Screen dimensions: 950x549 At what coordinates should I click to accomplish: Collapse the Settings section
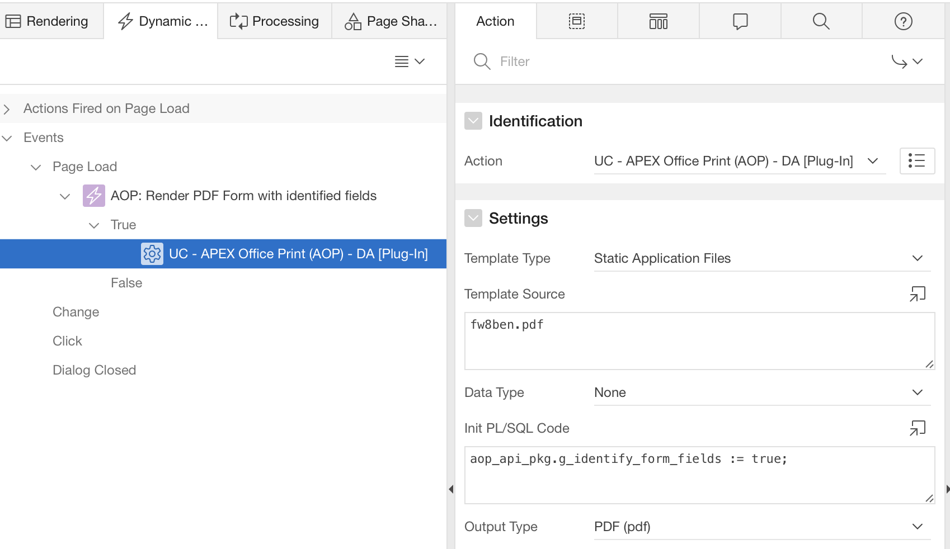[x=473, y=218]
